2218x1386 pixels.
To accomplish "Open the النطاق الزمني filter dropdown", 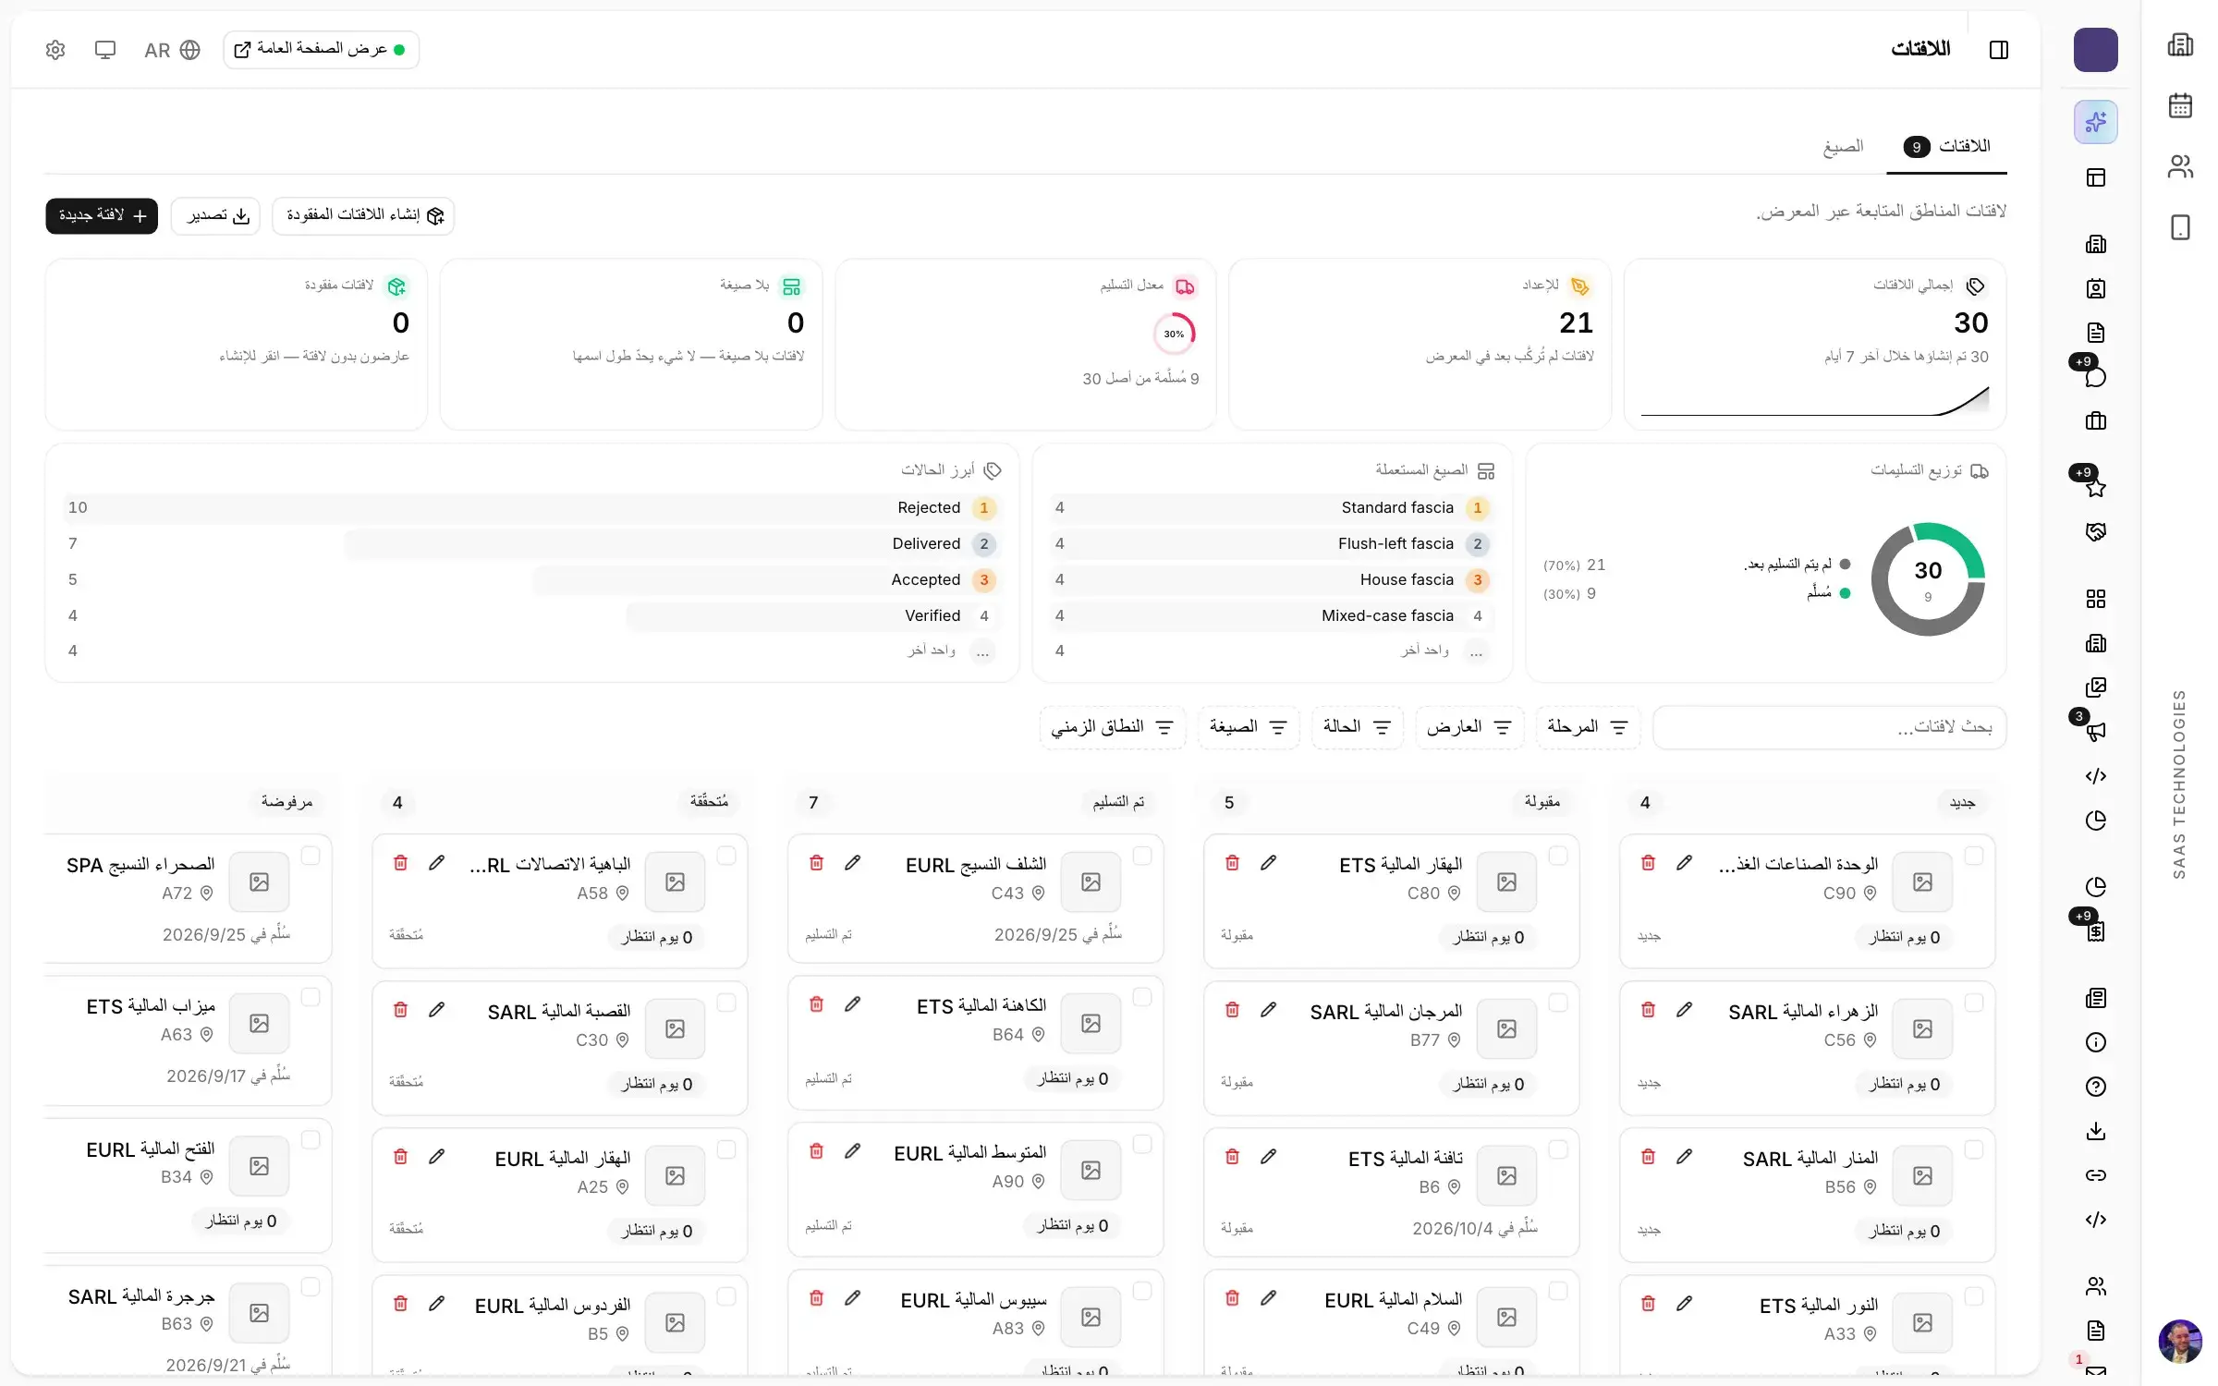I will [1113, 728].
